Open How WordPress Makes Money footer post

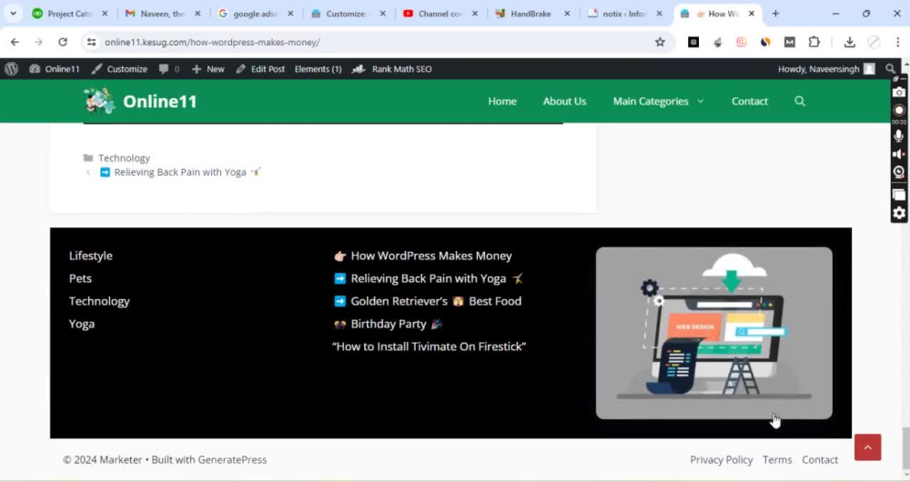[x=423, y=256]
